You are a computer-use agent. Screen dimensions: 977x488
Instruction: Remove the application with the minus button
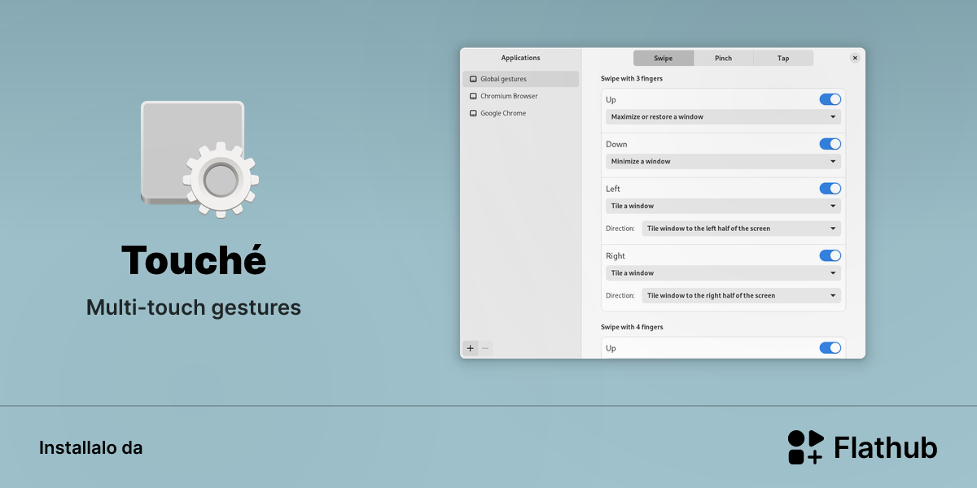coord(485,348)
